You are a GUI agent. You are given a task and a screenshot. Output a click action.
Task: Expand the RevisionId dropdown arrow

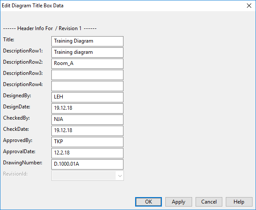pos(120,176)
